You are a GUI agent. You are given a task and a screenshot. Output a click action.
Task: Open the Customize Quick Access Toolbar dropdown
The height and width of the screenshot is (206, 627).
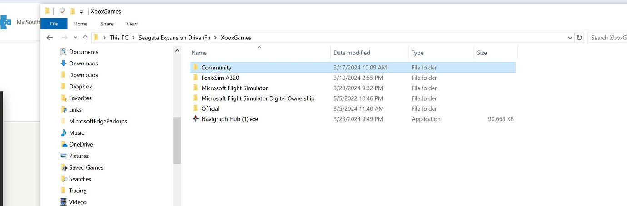tap(81, 12)
